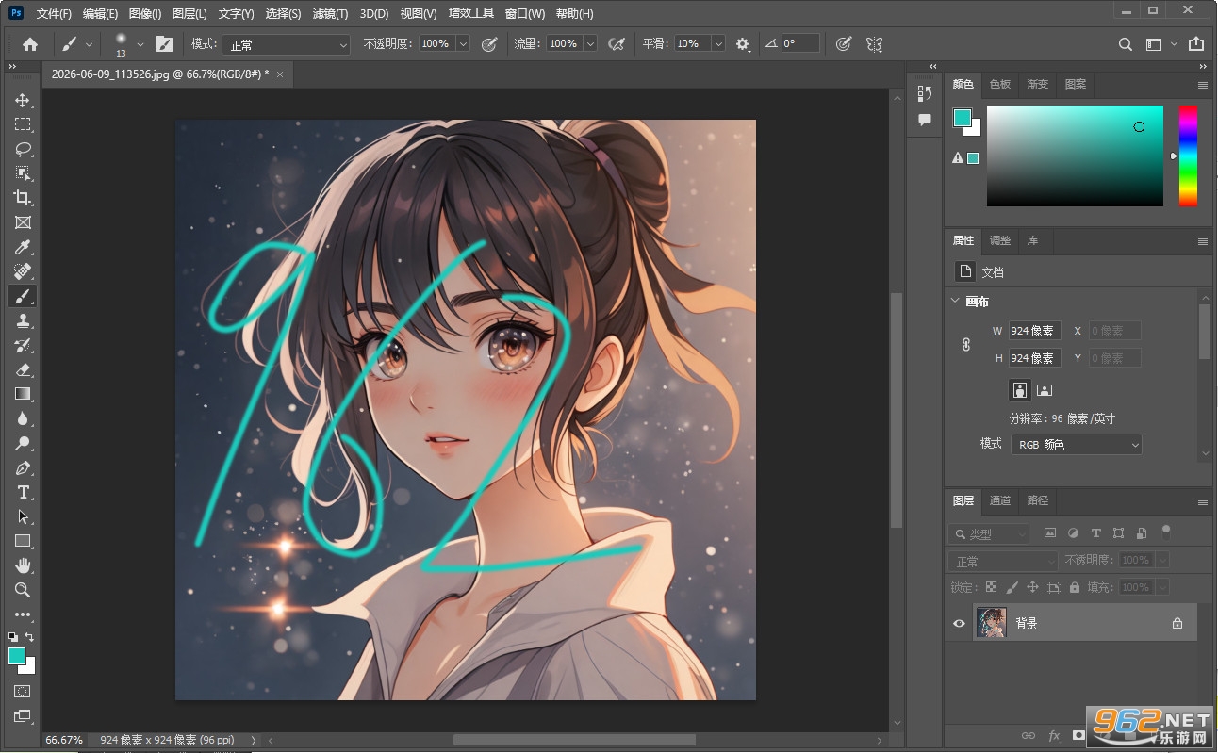The height and width of the screenshot is (753, 1218).
Task: Collapse the 画布 canvas section
Action: pos(954,302)
